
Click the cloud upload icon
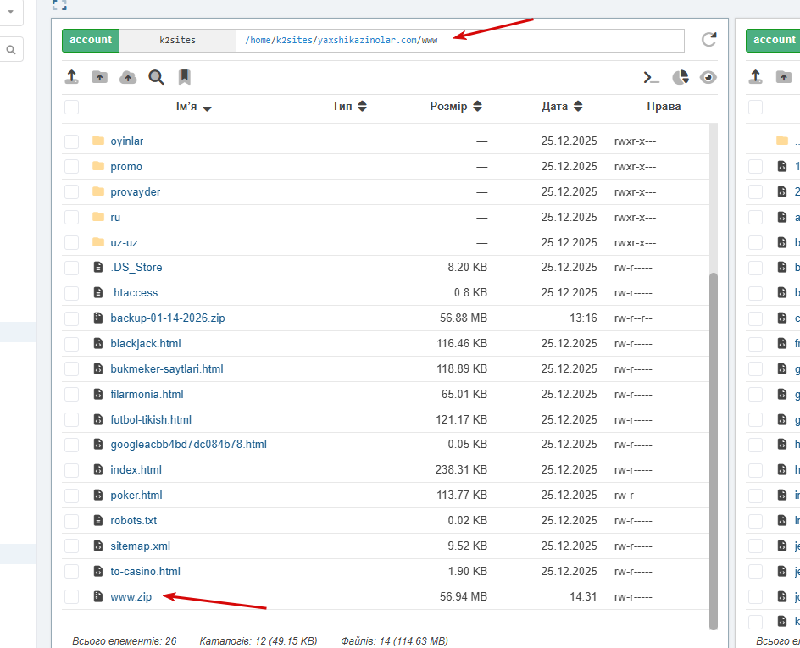pos(128,77)
